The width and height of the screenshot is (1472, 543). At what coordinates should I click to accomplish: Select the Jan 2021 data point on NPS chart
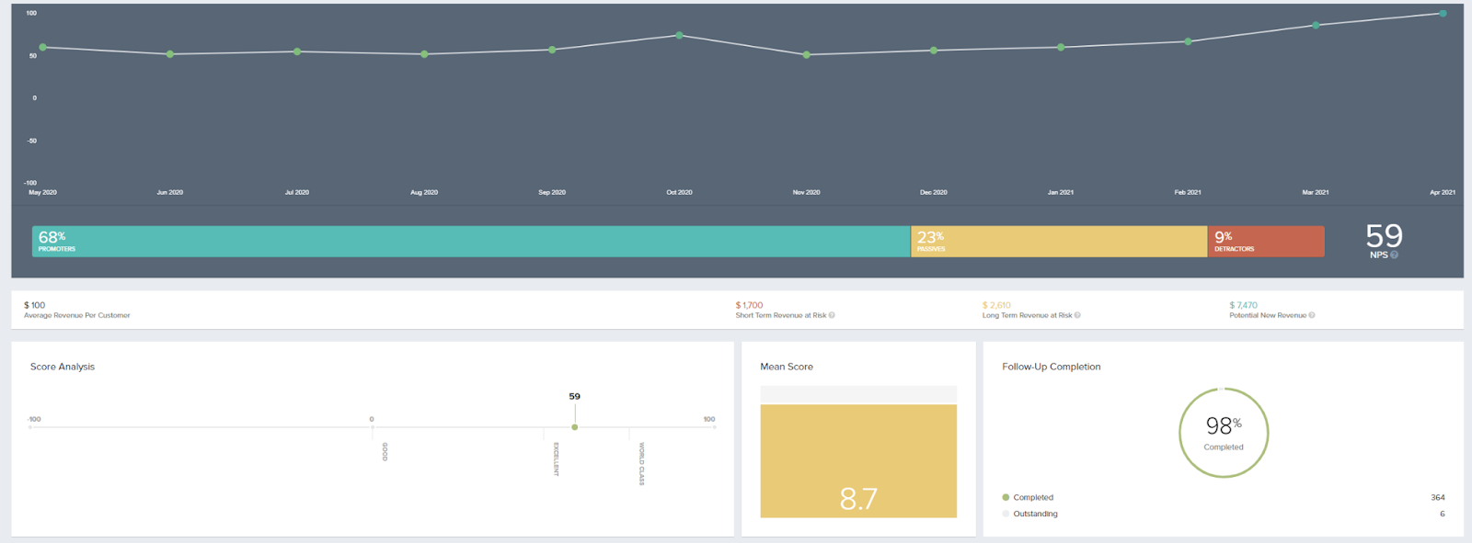1061,47
